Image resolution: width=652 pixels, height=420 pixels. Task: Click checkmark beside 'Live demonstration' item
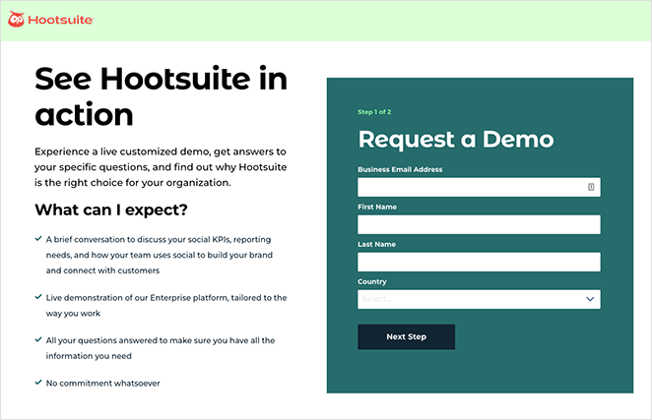(38, 297)
